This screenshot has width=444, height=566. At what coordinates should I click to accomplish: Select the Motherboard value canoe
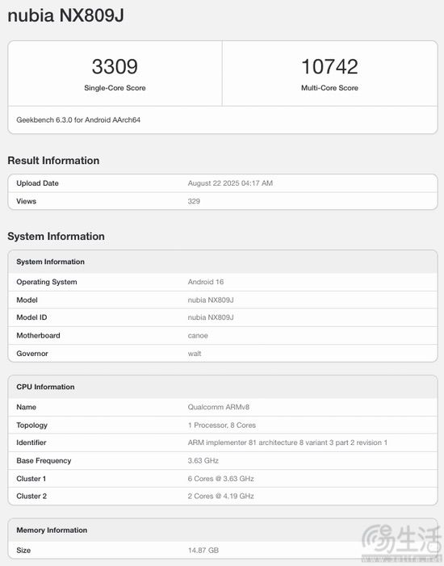pyautogui.click(x=198, y=335)
